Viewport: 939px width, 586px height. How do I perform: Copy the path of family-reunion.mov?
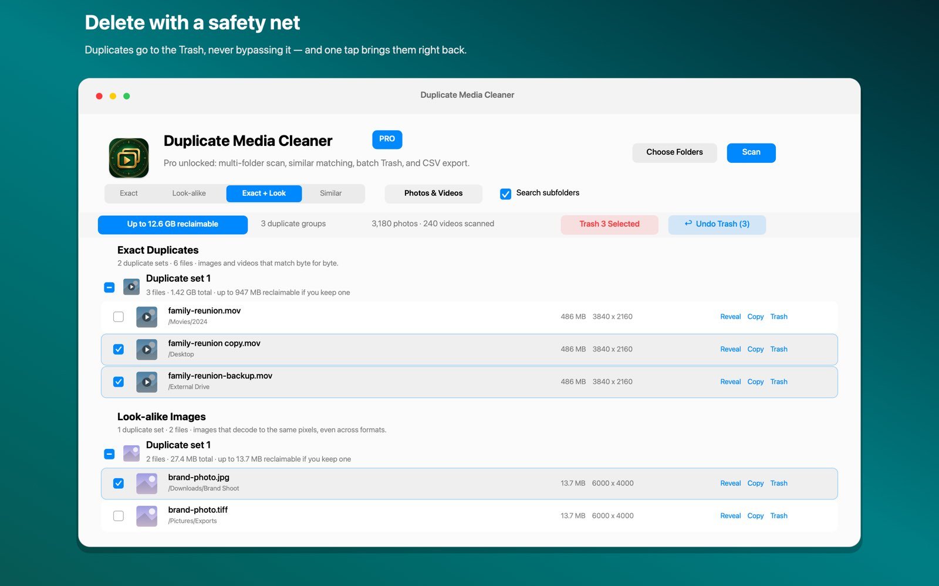(755, 316)
